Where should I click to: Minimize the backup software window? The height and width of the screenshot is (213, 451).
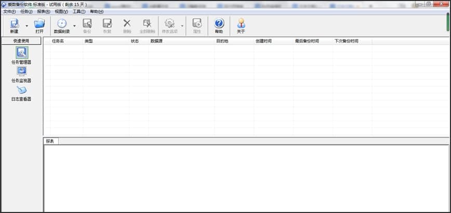click(x=420, y=4)
